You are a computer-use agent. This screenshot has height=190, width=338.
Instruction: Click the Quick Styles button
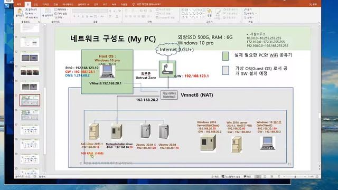(x=218, y=14)
